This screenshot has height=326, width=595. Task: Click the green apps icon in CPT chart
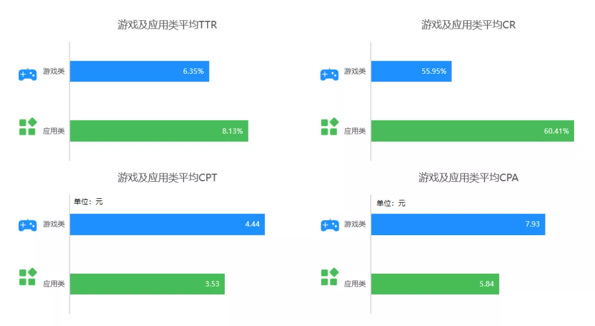pos(28,277)
